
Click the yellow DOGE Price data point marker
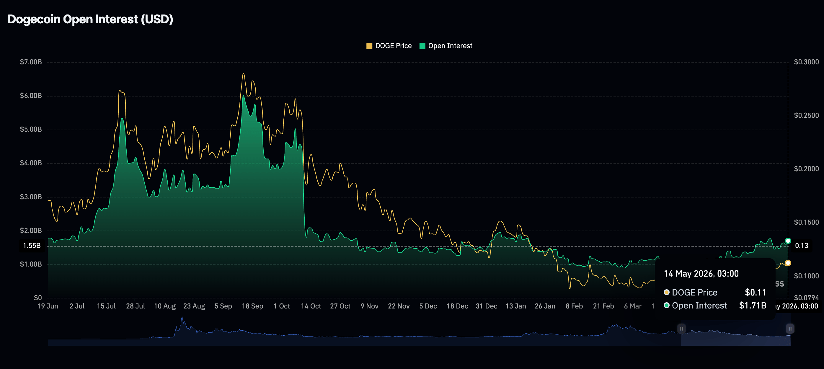(788, 262)
